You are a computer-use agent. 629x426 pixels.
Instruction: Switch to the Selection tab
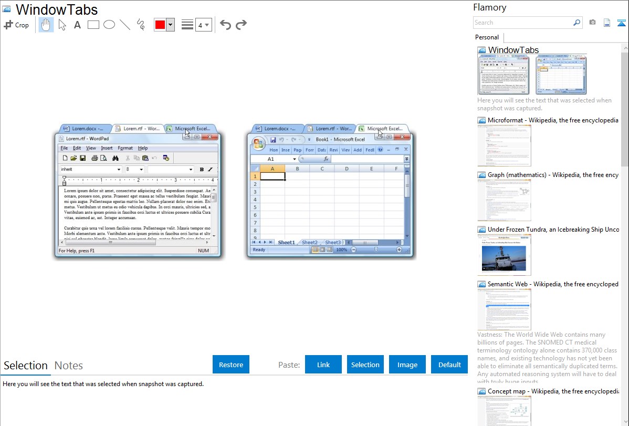coord(25,366)
